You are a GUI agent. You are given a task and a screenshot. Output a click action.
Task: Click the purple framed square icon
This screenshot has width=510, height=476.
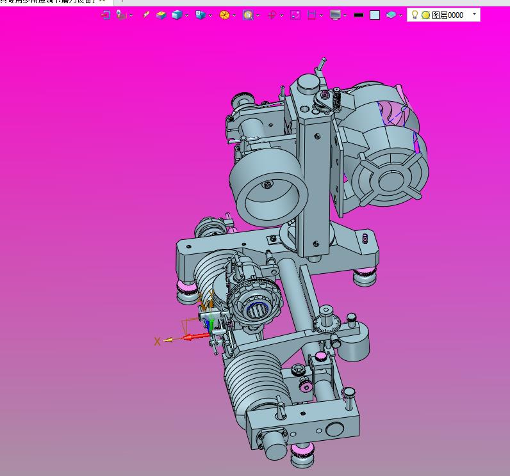point(295,15)
